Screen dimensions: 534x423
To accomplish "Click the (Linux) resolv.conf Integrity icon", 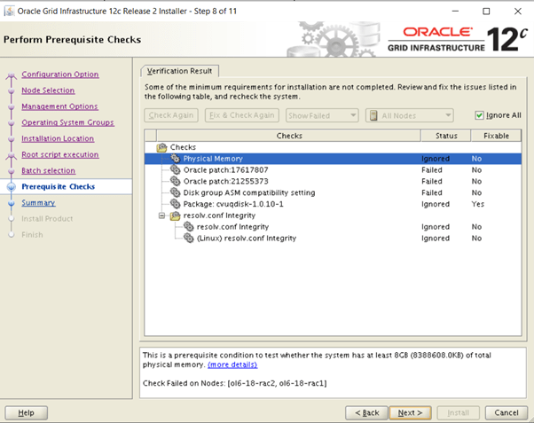I will click(189, 239).
